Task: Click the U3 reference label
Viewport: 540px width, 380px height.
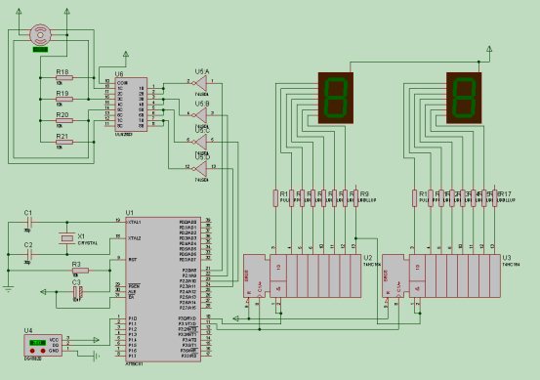Action: click(507, 258)
